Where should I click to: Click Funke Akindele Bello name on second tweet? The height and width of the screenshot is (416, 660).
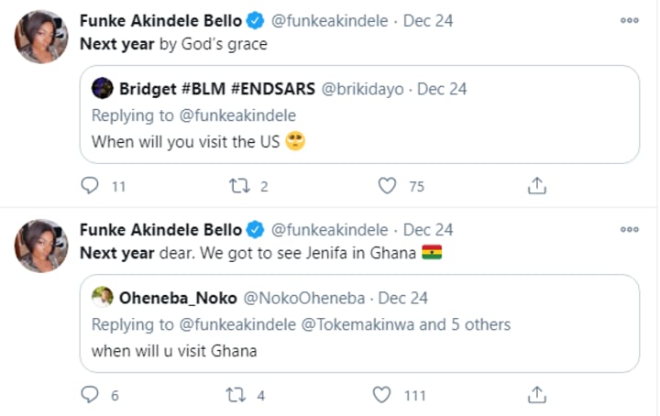tap(160, 229)
